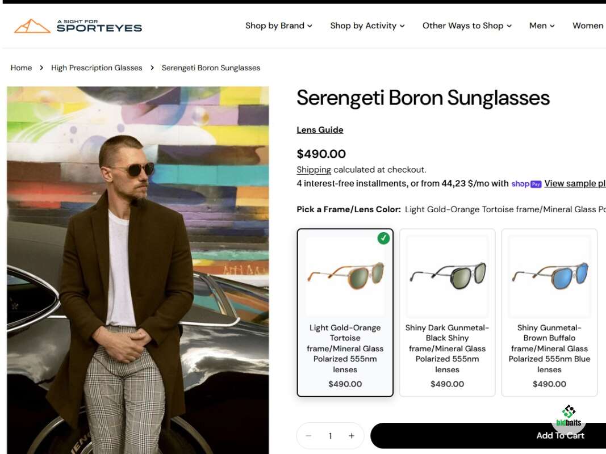Image resolution: width=606 pixels, height=454 pixels.
Task: Open the main product photo
Action: coord(138,270)
